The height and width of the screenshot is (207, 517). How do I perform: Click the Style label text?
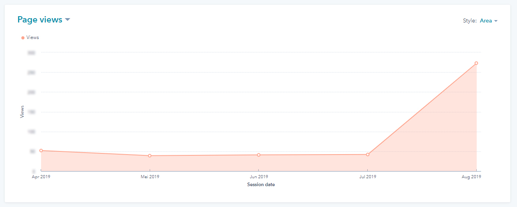pyautogui.click(x=470, y=21)
